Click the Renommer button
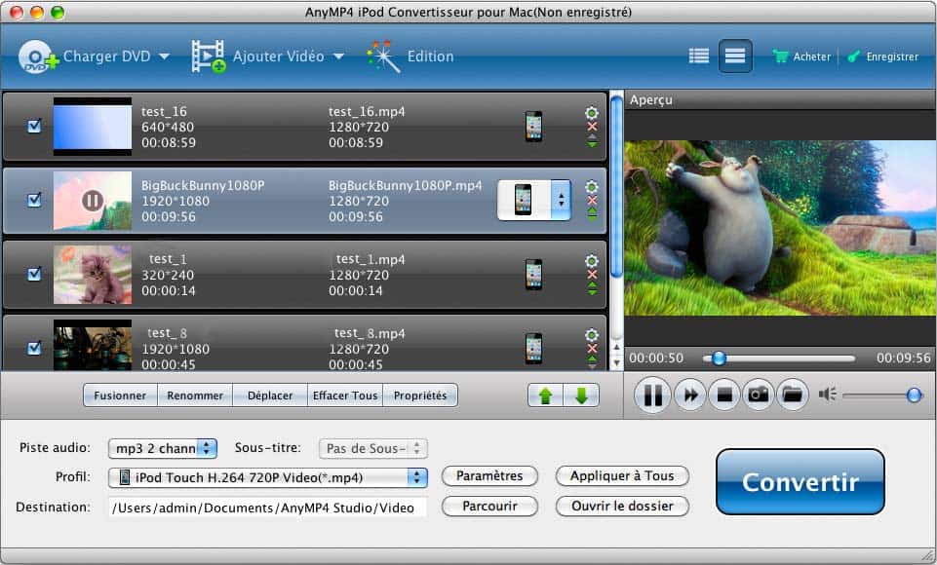This screenshot has width=937, height=565. point(195,395)
